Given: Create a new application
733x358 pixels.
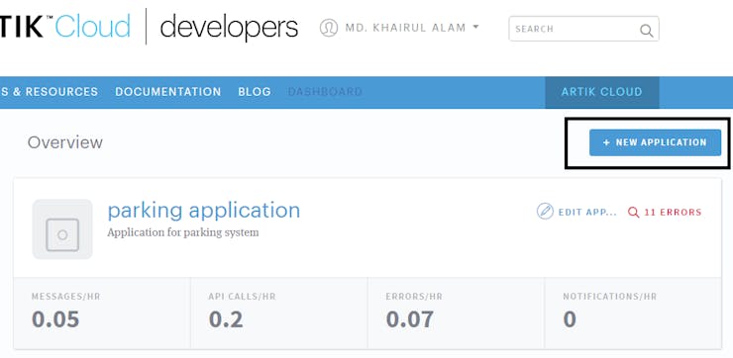Looking at the screenshot, I should pyautogui.click(x=655, y=142).
